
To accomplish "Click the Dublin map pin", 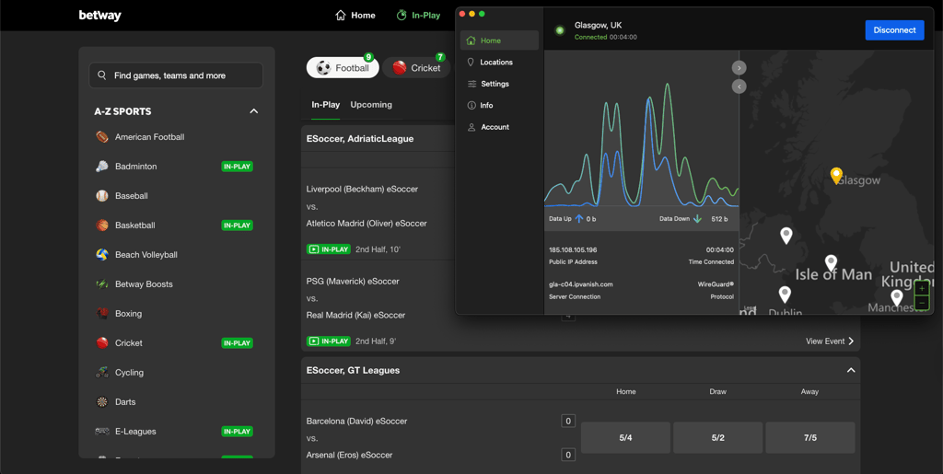I will 785,295.
